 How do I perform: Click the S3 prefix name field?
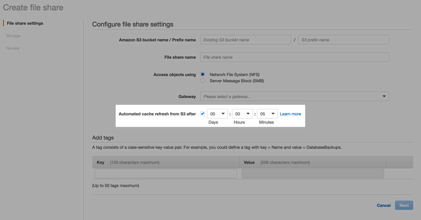(x=343, y=40)
